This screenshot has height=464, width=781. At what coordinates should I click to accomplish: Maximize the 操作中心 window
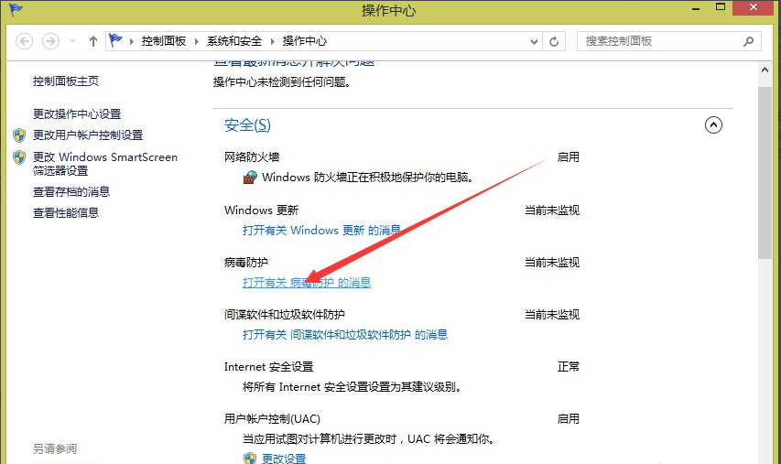(721, 8)
